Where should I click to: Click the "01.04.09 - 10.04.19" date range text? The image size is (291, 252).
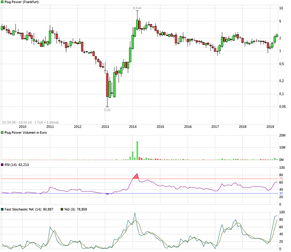click(17, 122)
